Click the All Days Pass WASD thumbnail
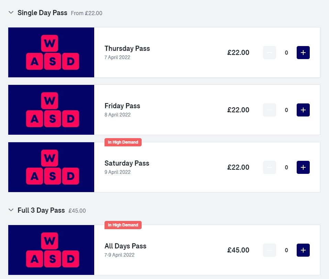329x279 pixels. [x=51, y=250]
